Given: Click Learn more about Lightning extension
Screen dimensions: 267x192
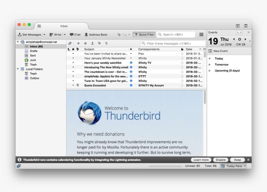Looking at the screenshot, I should click(x=201, y=160).
